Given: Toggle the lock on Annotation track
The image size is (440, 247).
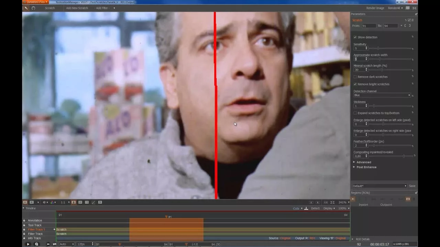Looking at the screenshot, I should point(24,221).
